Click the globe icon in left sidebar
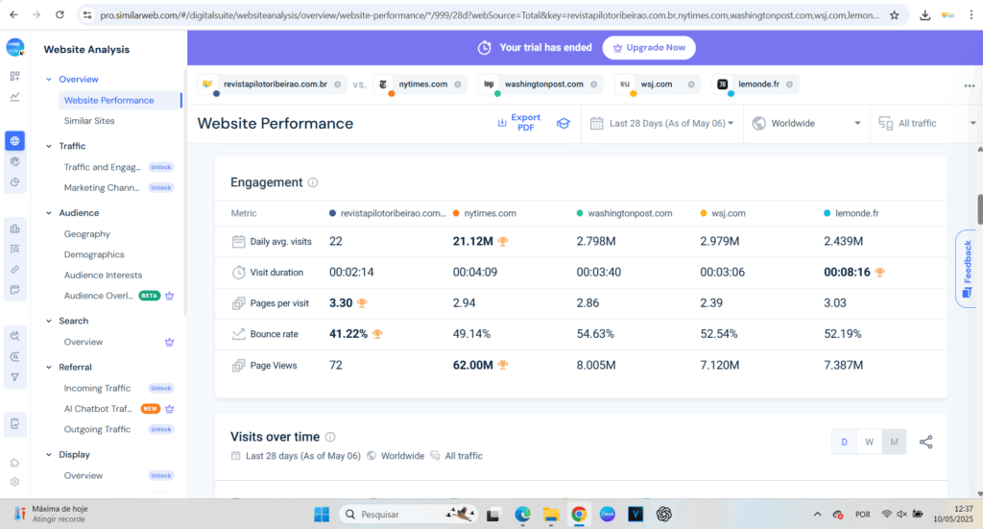983x529 pixels. 14,141
